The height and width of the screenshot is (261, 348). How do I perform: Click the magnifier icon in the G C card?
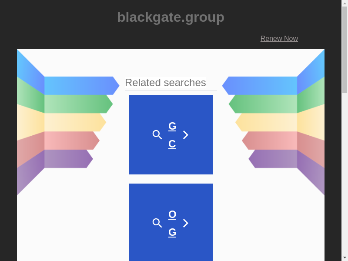[x=157, y=135]
